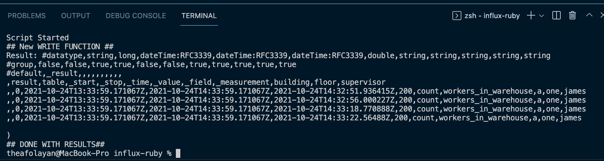Select the 'zsh - influx-ruby' terminal label
Viewport: 604px width, 161px height.
pos(492,16)
